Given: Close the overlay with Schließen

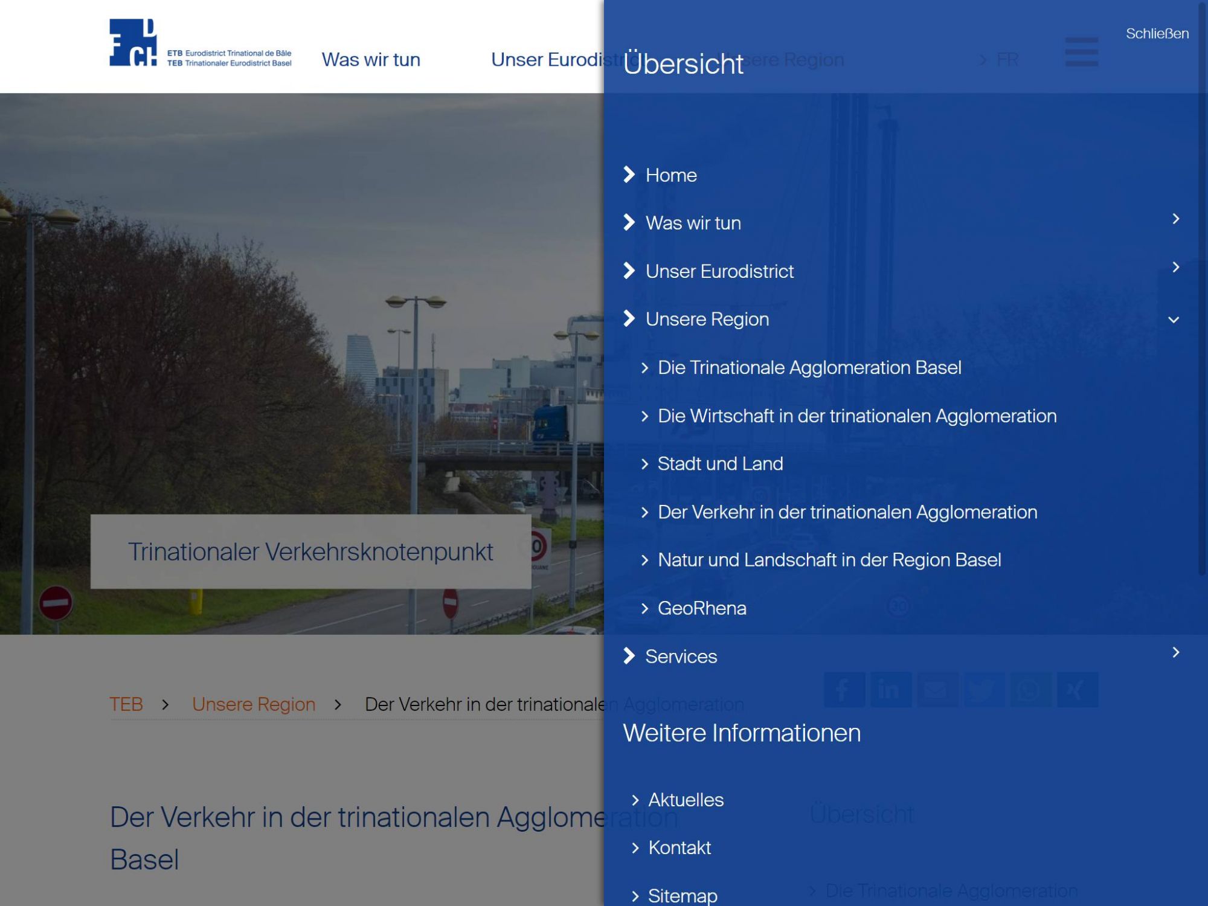Looking at the screenshot, I should pyautogui.click(x=1157, y=34).
